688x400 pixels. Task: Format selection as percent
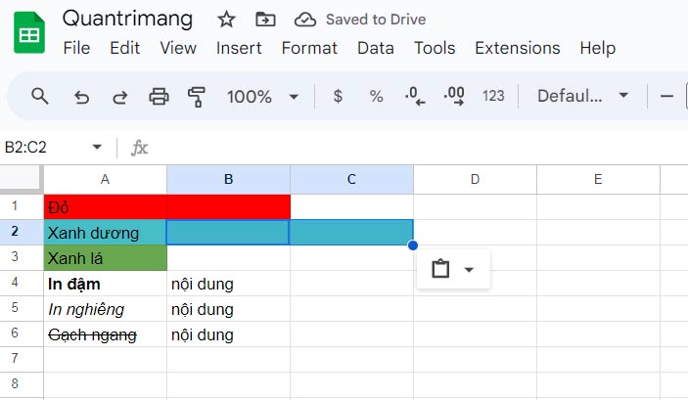click(x=376, y=96)
